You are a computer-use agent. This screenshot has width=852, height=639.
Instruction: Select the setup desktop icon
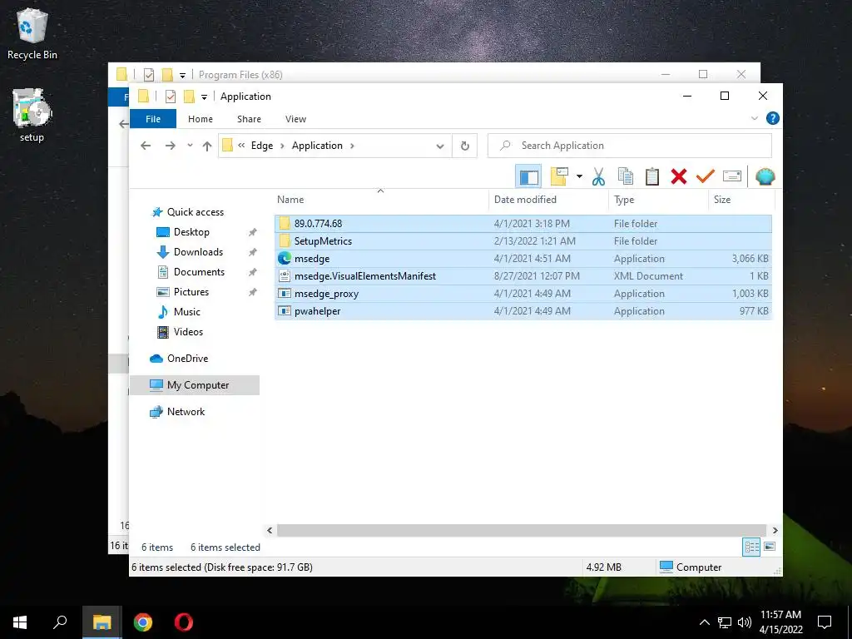pyautogui.click(x=32, y=115)
